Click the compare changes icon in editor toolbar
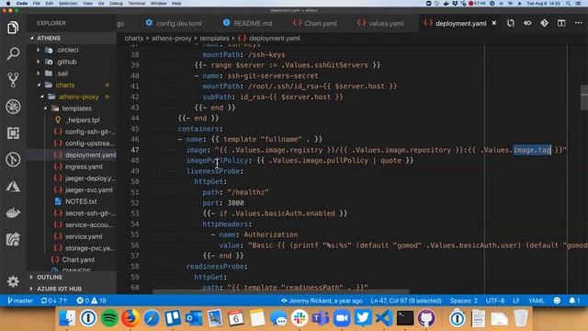This screenshot has height=331, width=588. click(x=511, y=23)
